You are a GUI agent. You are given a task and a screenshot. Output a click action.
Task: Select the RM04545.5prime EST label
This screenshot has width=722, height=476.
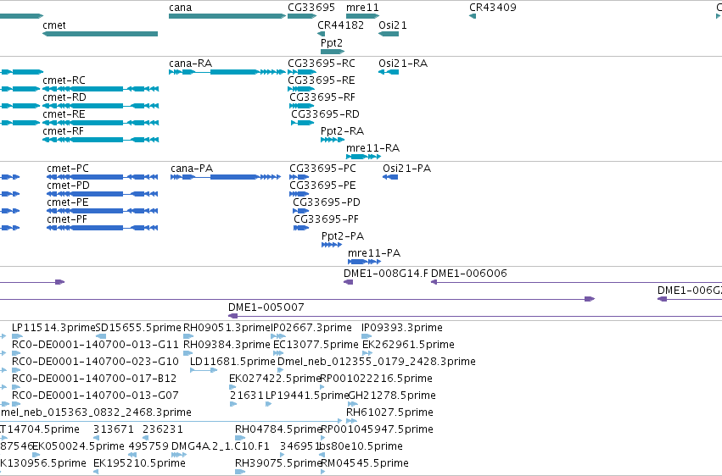(x=364, y=463)
